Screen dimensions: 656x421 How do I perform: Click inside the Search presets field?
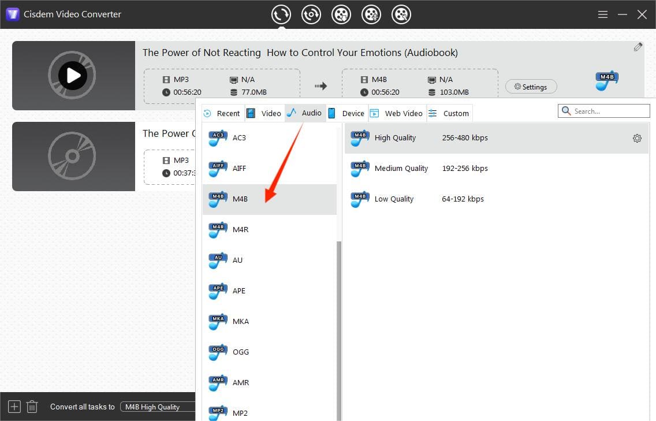[x=603, y=110]
